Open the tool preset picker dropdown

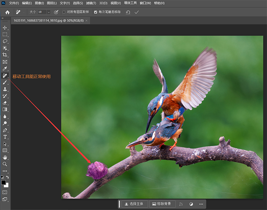(24, 12)
